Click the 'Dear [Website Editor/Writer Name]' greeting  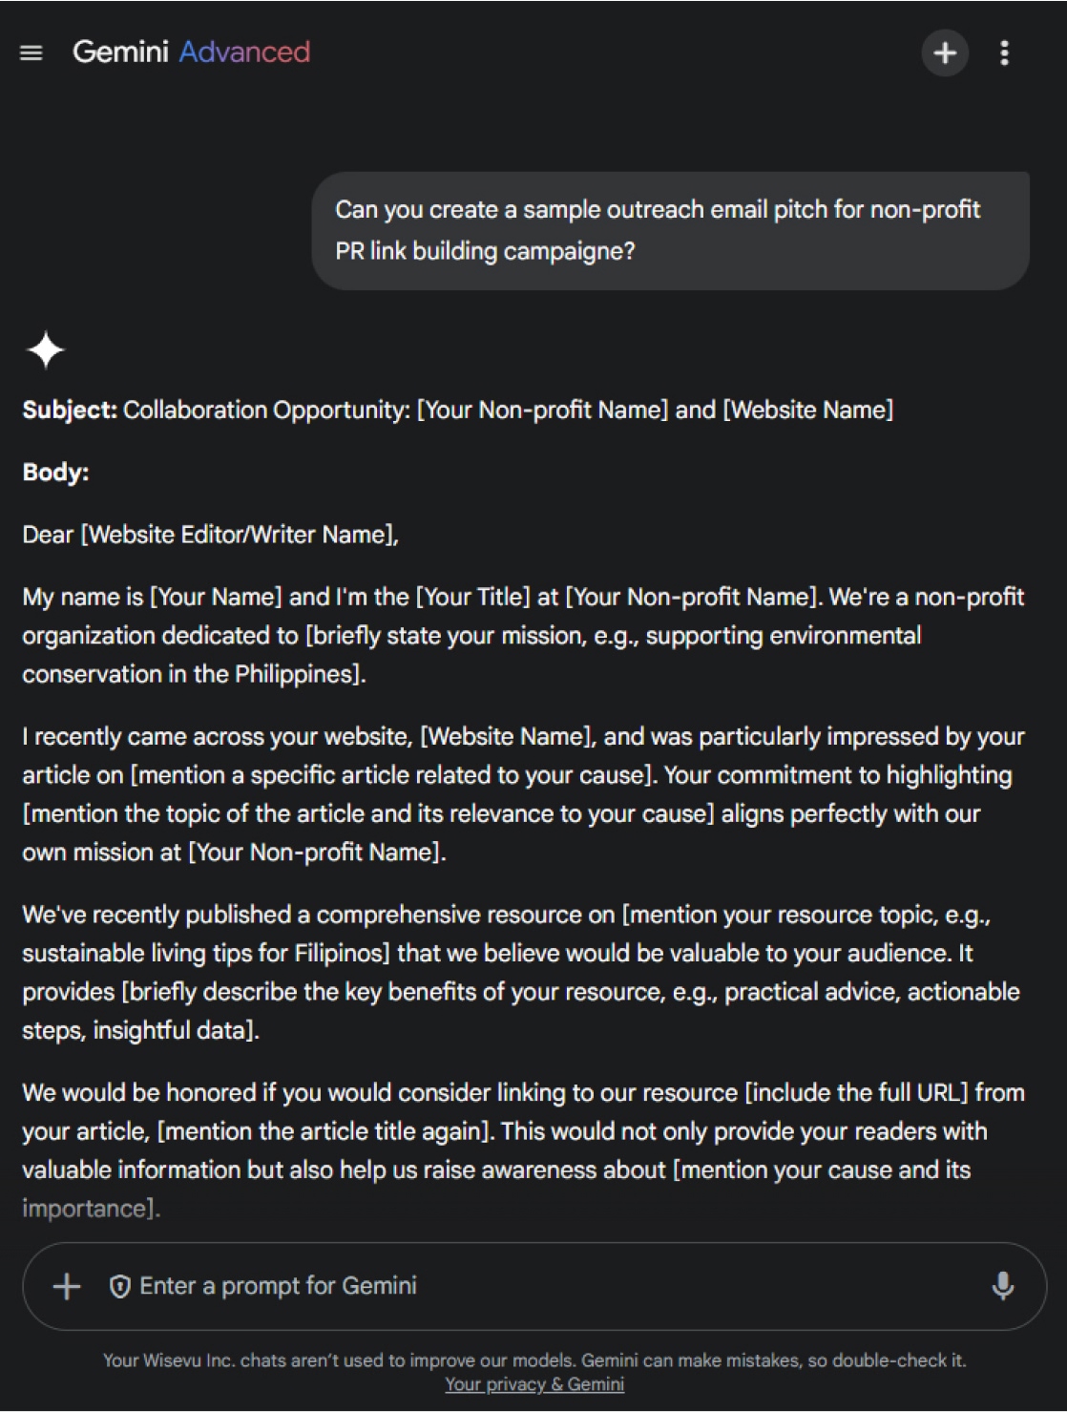pyautogui.click(x=210, y=535)
